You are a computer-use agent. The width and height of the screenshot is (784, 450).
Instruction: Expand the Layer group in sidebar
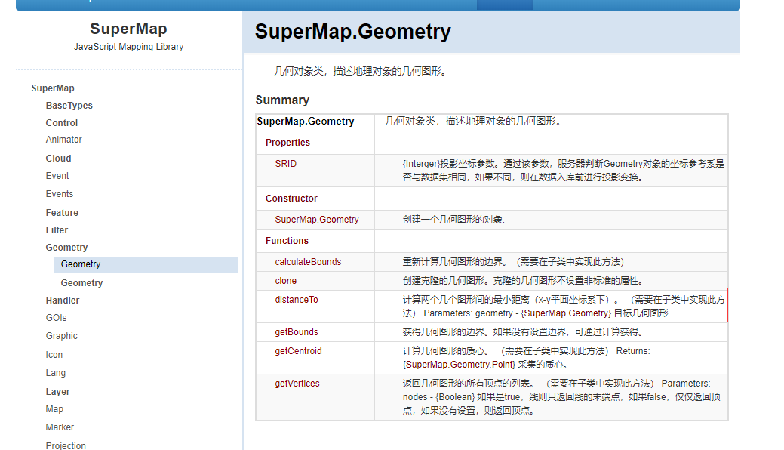[x=57, y=391]
